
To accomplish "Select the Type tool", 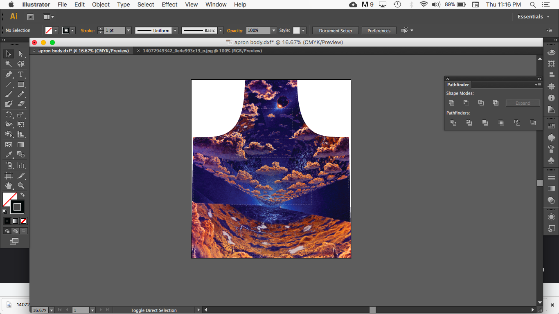I will click(x=21, y=74).
